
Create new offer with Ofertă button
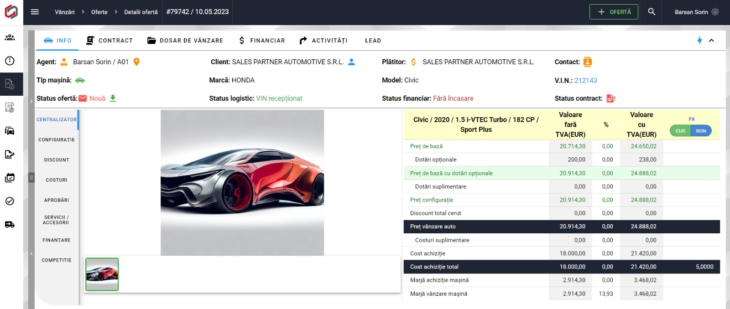pos(614,12)
